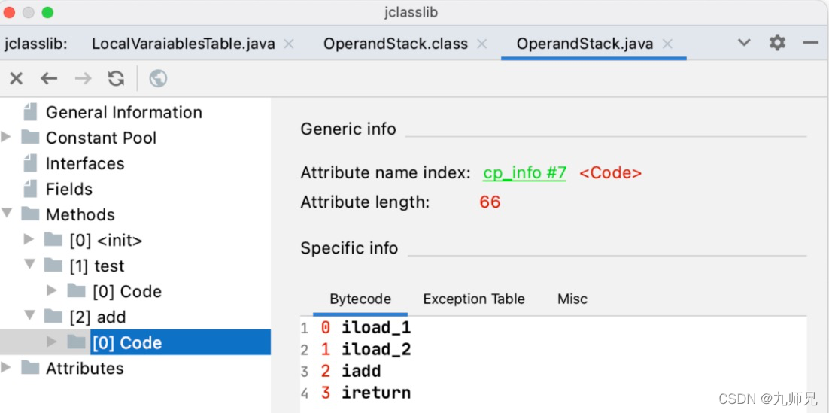Close the OperandStack.class tab
Image resolution: width=829 pixels, height=413 pixels.
tap(482, 44)
